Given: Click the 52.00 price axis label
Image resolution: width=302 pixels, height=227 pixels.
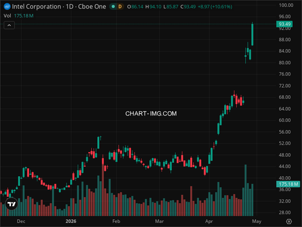Looking at the screenshot, I should (284, 143).
